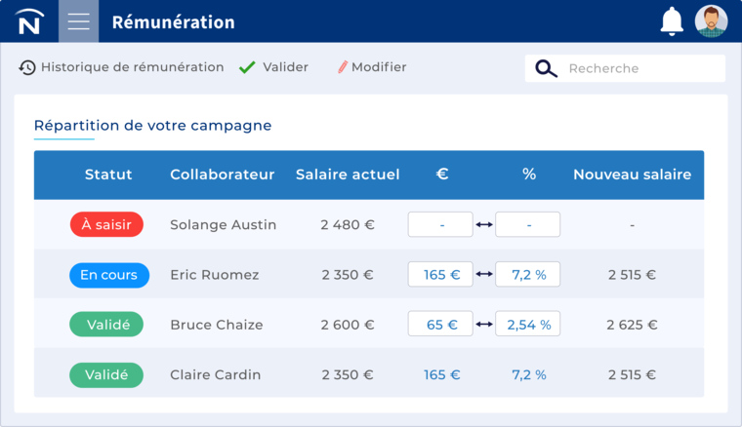The width and height of the screenshot is (742, 427).
Task: Click euro amount field for Solange Austin
Action: click(x=440, y=225)
